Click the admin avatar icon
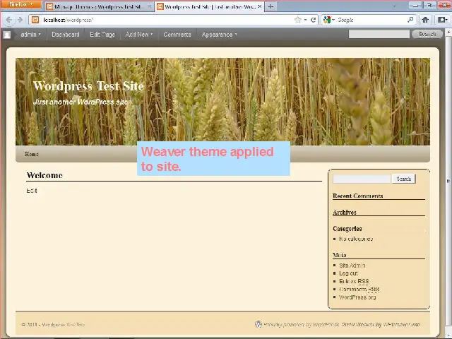The width and height of the screenshot is (452, 339). (7, 35)
